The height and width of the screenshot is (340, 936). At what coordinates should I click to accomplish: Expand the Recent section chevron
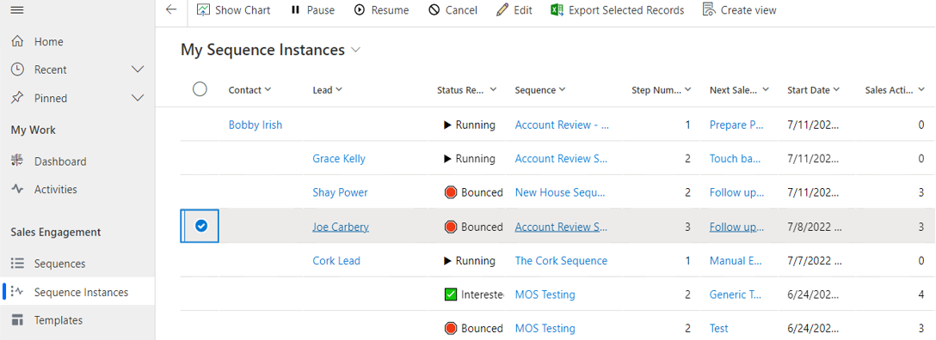138,70
